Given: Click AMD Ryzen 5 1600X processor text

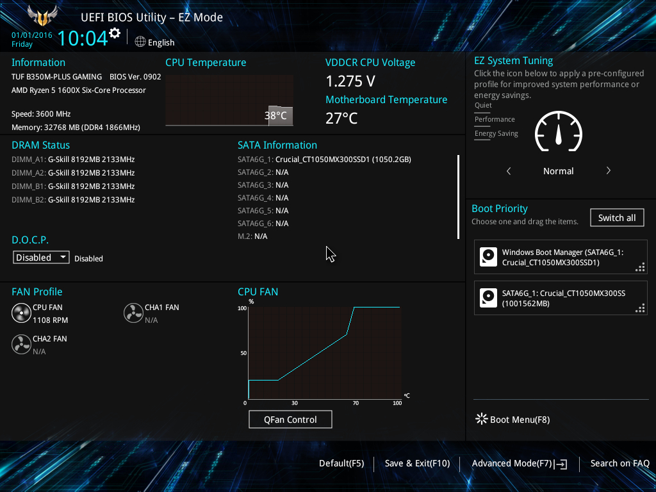Looking at the screenshot, I should [79, 90].
